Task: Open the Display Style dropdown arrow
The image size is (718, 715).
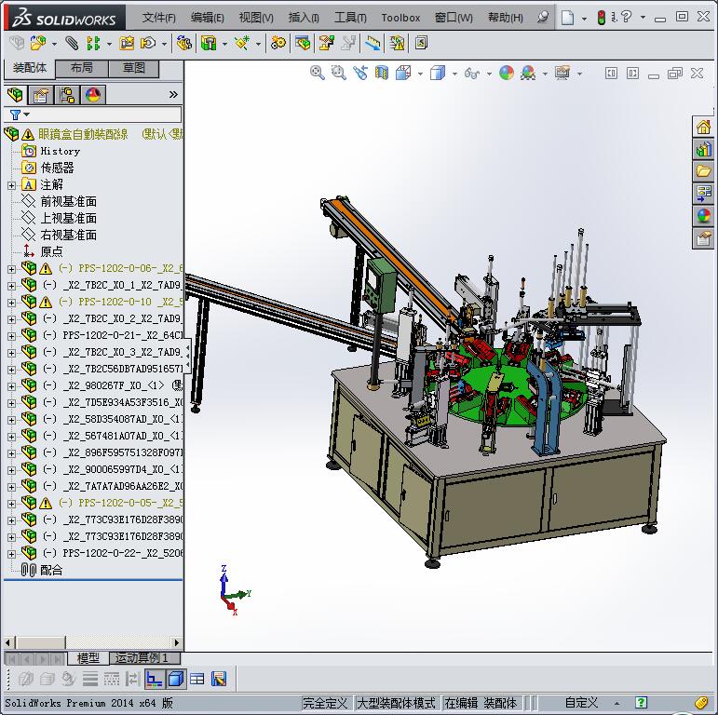Action: pos(454,74)
